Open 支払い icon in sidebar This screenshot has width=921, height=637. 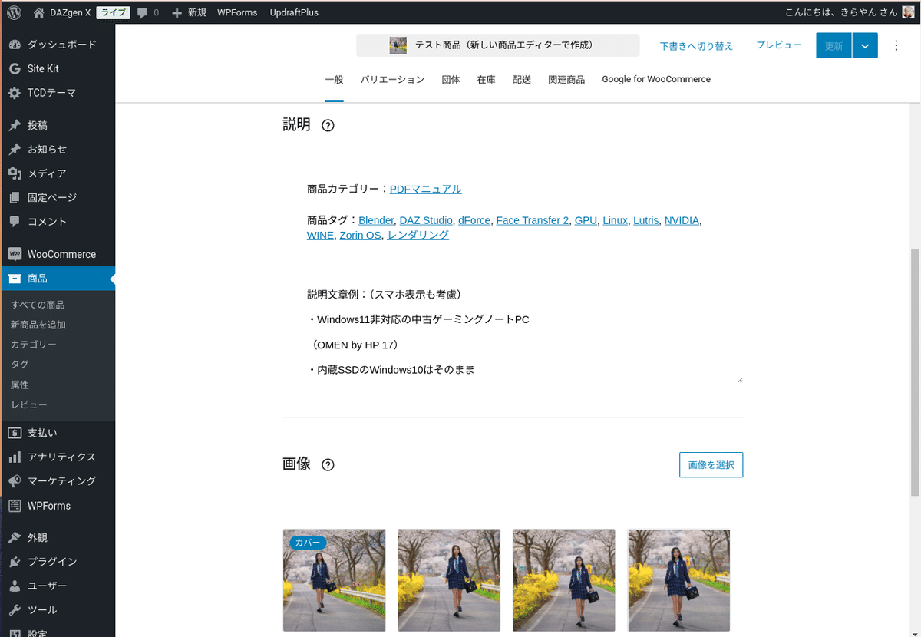coord(15,433)
